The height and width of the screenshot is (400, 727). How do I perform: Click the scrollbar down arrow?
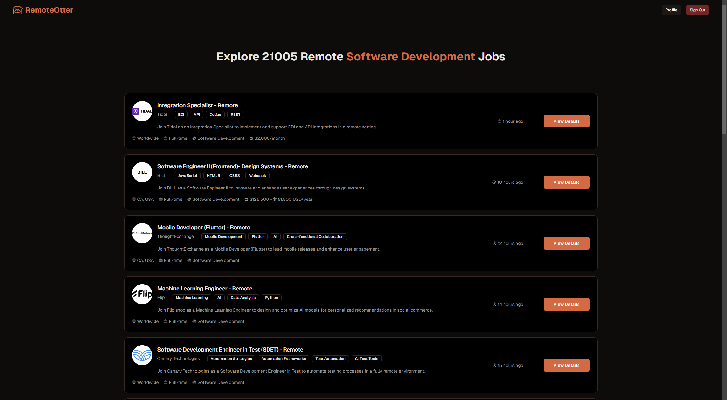[724, 397]
